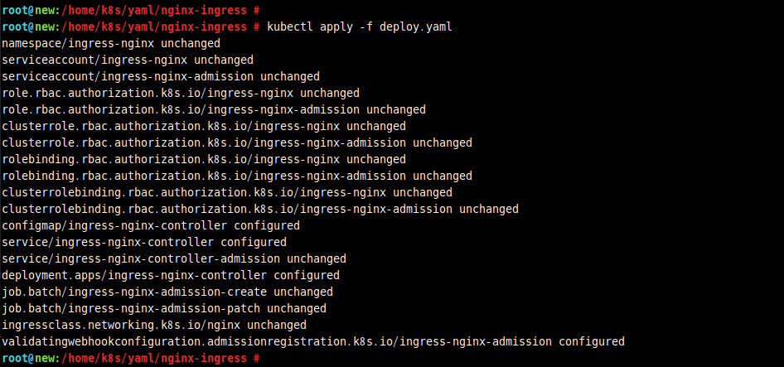Click the clusterrolebinding ingress-nginx-admission line
This screenshot has width=784, height=367.
point(260,209)
